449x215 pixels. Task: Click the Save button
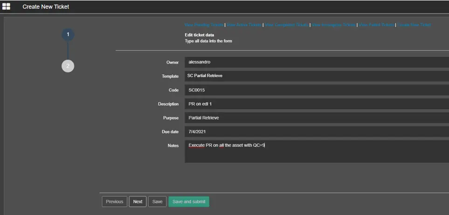(x=157, y=201)
